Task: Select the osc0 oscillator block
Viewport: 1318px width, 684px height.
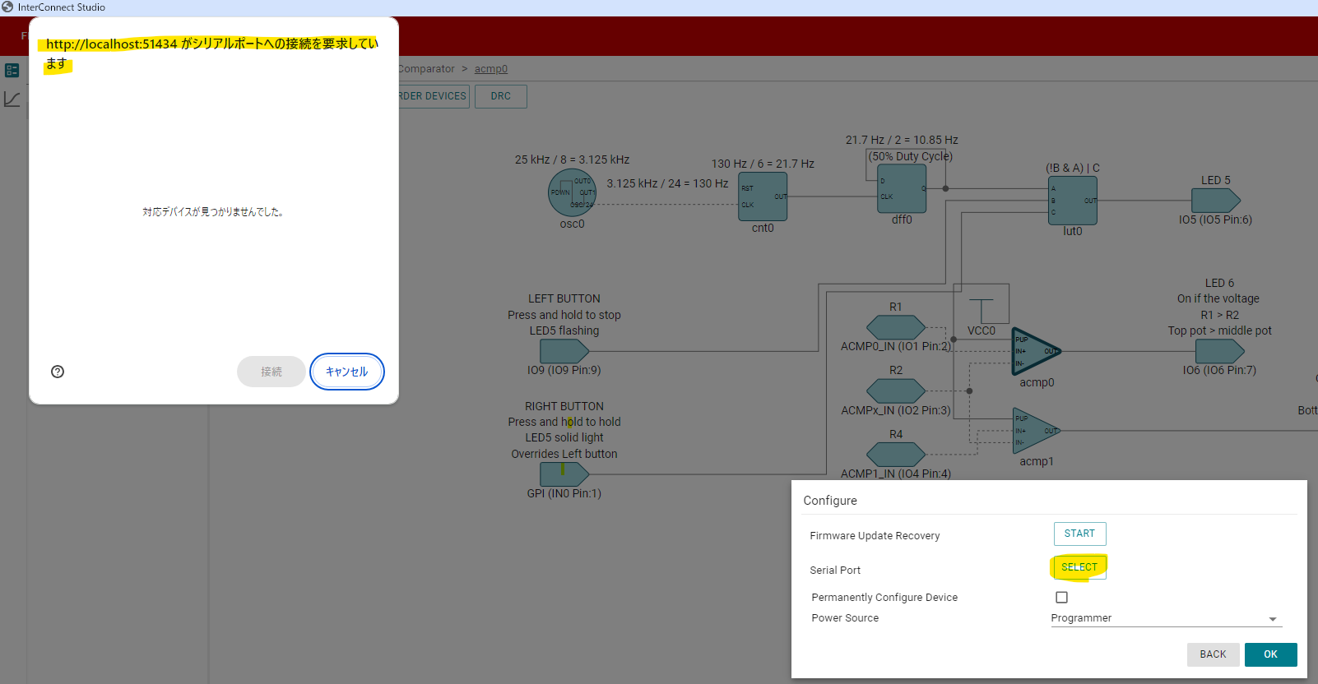Action: pos(573,193)
